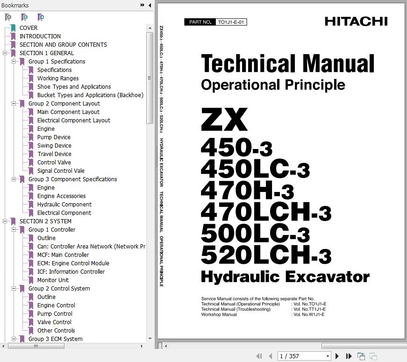
Task: Open the COVER bookmark
Action: click(x=29, y=28)
